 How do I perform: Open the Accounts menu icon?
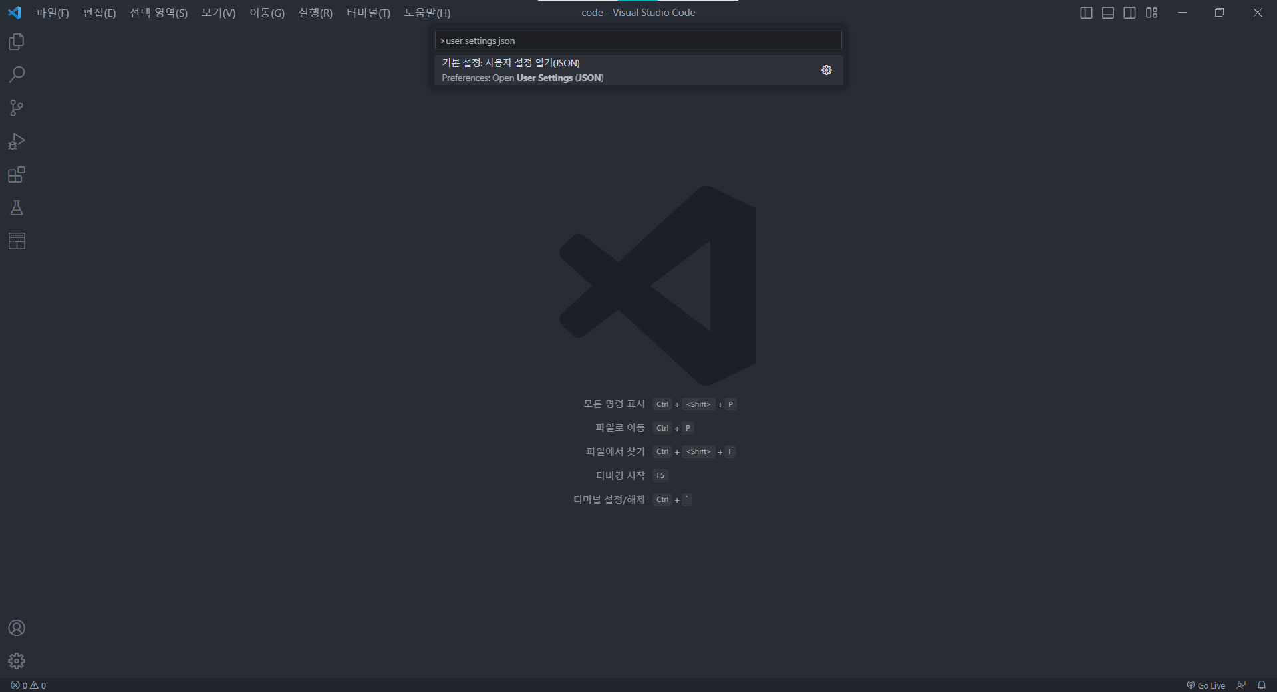[x=17, y=628]
